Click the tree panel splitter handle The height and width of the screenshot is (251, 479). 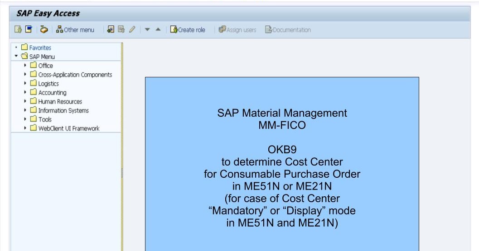[x=122, y=173]
